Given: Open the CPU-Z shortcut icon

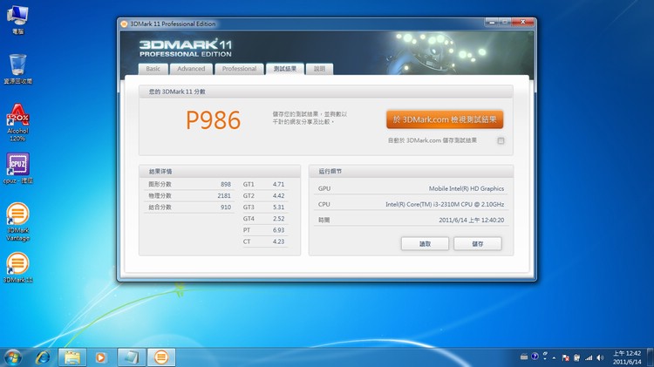Looking at the screenshot, I should coord(17,168).
